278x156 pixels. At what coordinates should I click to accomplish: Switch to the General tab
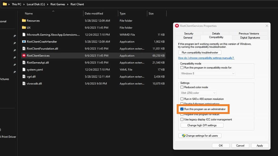point(188,37)
